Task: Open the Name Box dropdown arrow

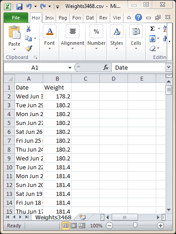Action: (70, 68)
